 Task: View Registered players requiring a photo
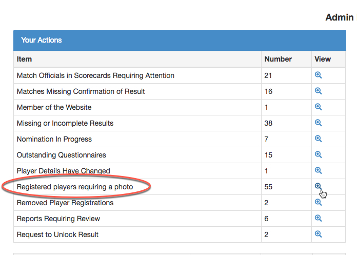pyautogui.click(x=318, y=186)
